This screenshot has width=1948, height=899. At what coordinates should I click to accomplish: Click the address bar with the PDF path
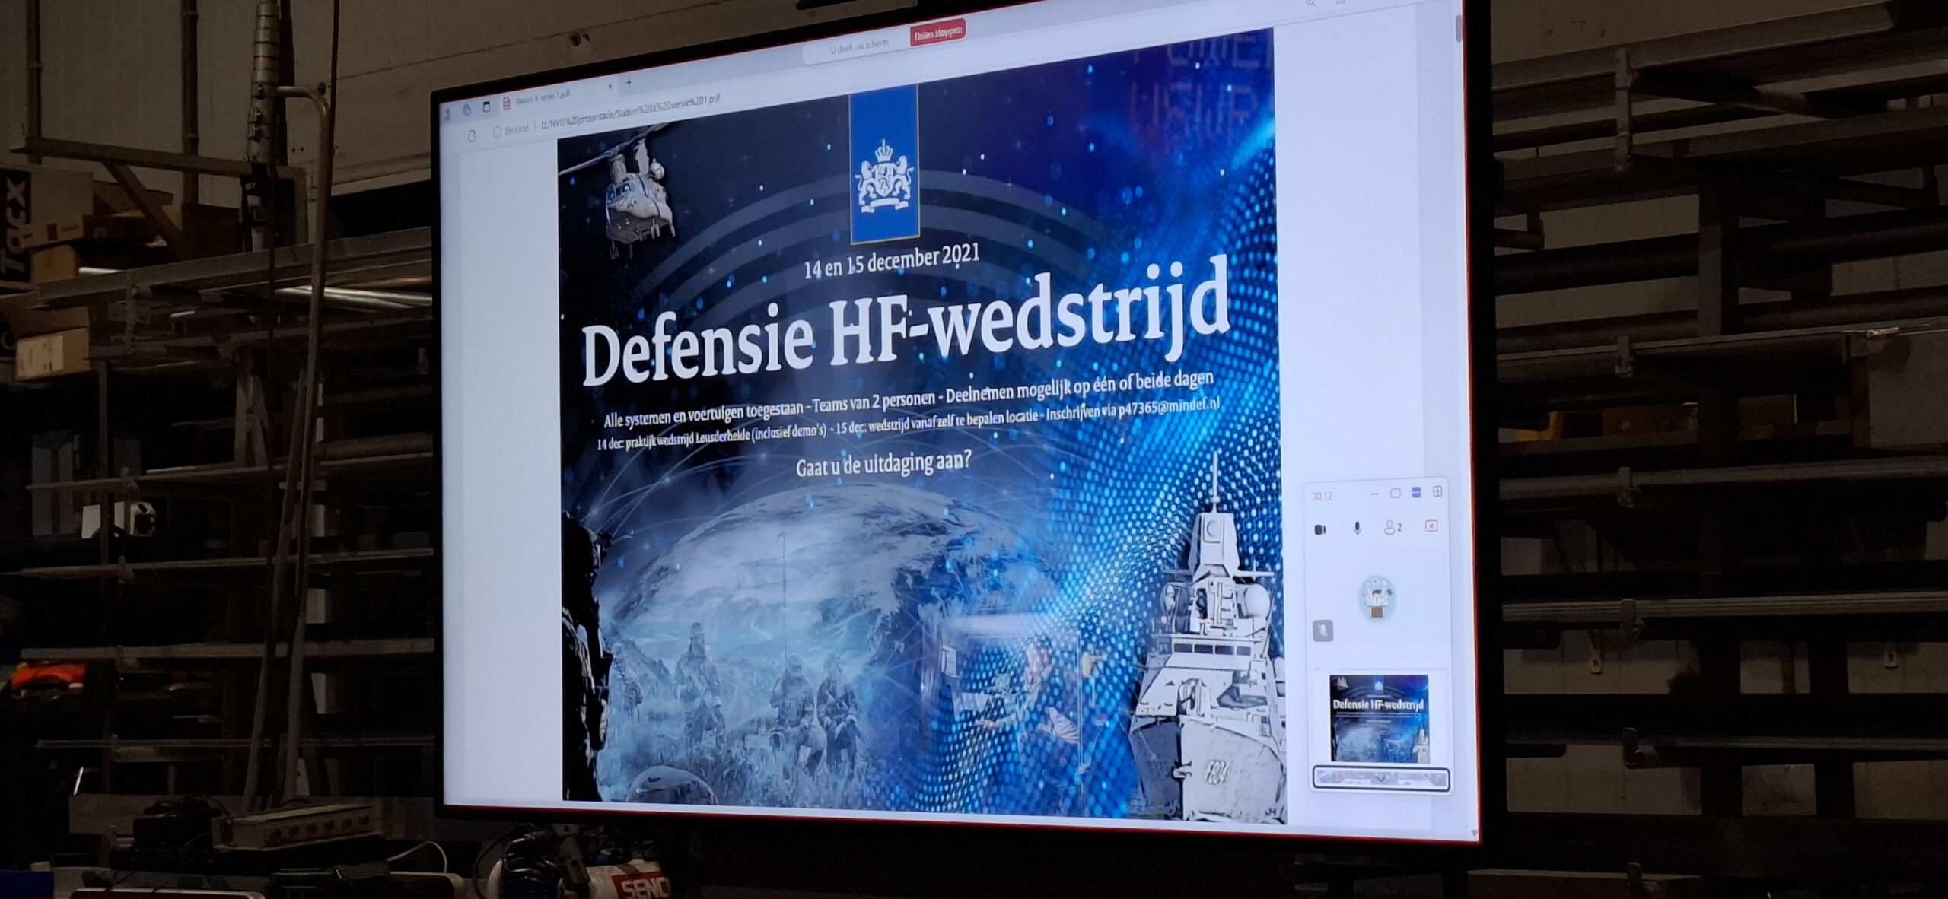(x=630, y=113)
